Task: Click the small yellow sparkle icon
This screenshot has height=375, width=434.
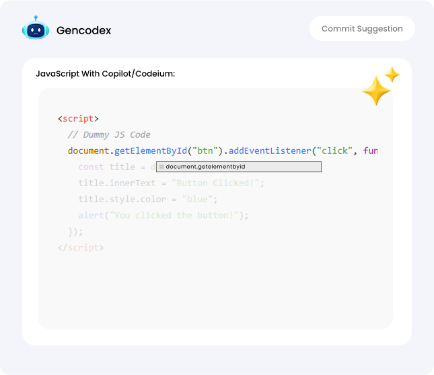Action: point(392,74)
